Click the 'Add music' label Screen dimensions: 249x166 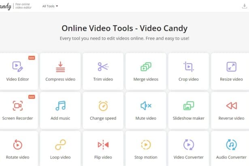(x=60, y=118)
